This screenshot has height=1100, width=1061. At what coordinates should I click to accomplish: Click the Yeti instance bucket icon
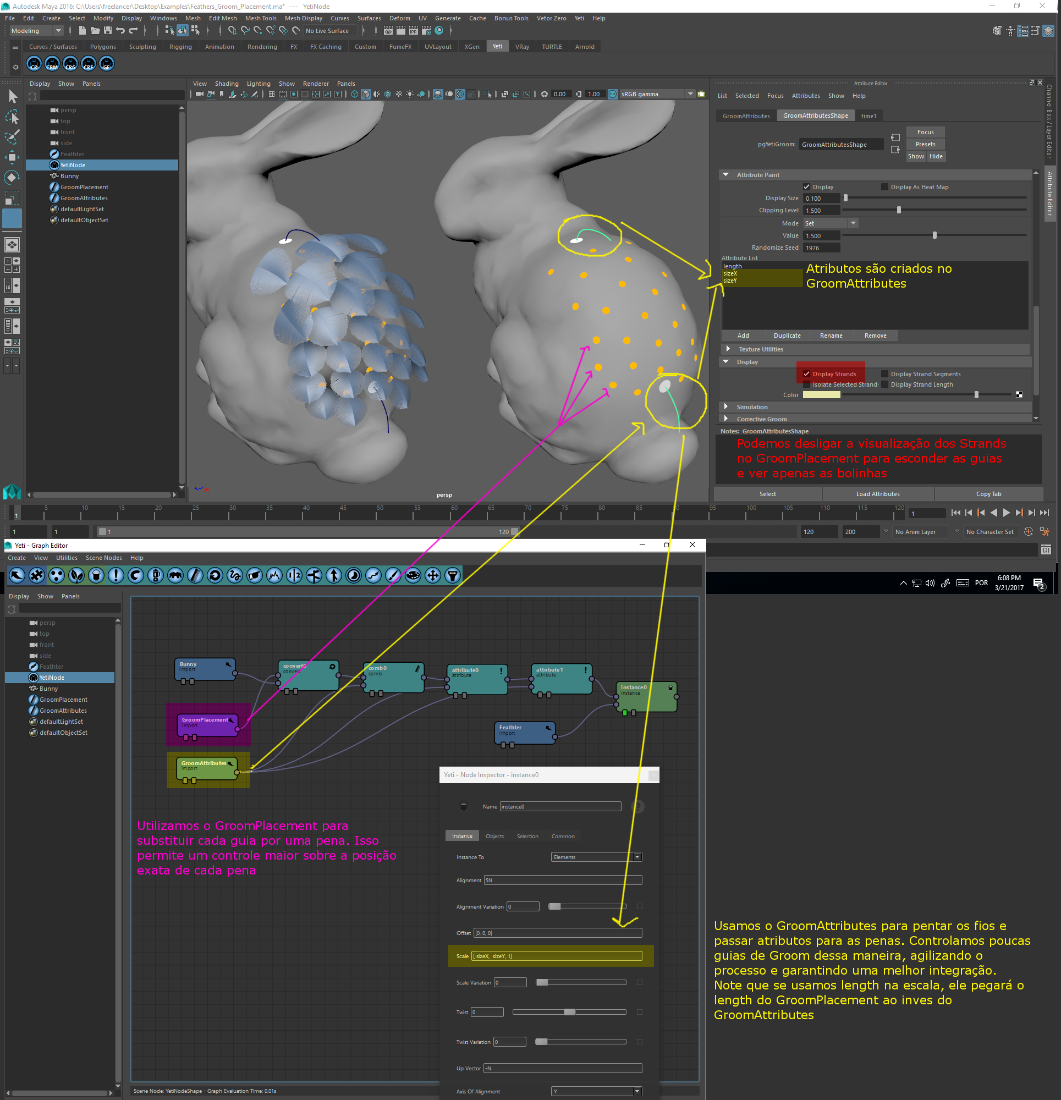pos(96,575)
